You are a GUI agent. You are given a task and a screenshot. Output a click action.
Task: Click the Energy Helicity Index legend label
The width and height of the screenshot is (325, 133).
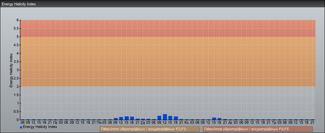click(40, 127)
